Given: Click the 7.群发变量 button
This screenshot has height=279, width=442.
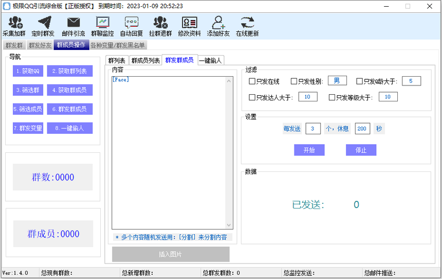Looking at the screenshot, I should coord(28,128).
